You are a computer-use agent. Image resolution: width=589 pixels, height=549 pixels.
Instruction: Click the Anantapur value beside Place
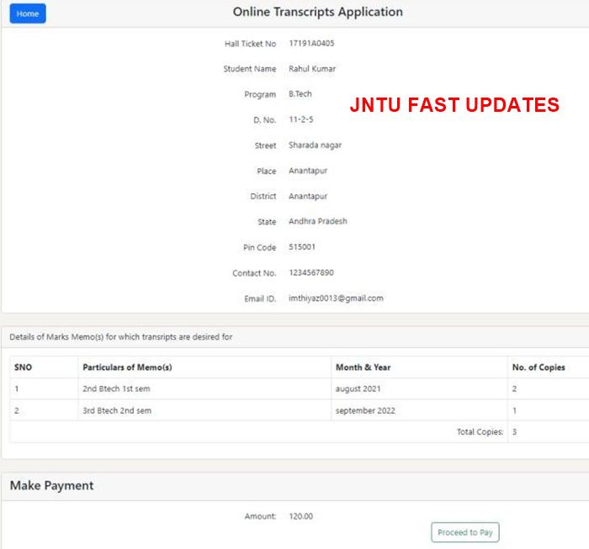(x=307, y=171)
